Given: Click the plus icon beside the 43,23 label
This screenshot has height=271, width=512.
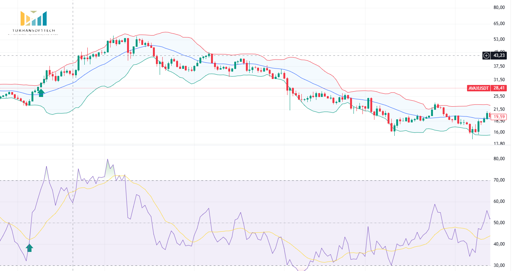Looking at the screenshot, I should (486, 55).
